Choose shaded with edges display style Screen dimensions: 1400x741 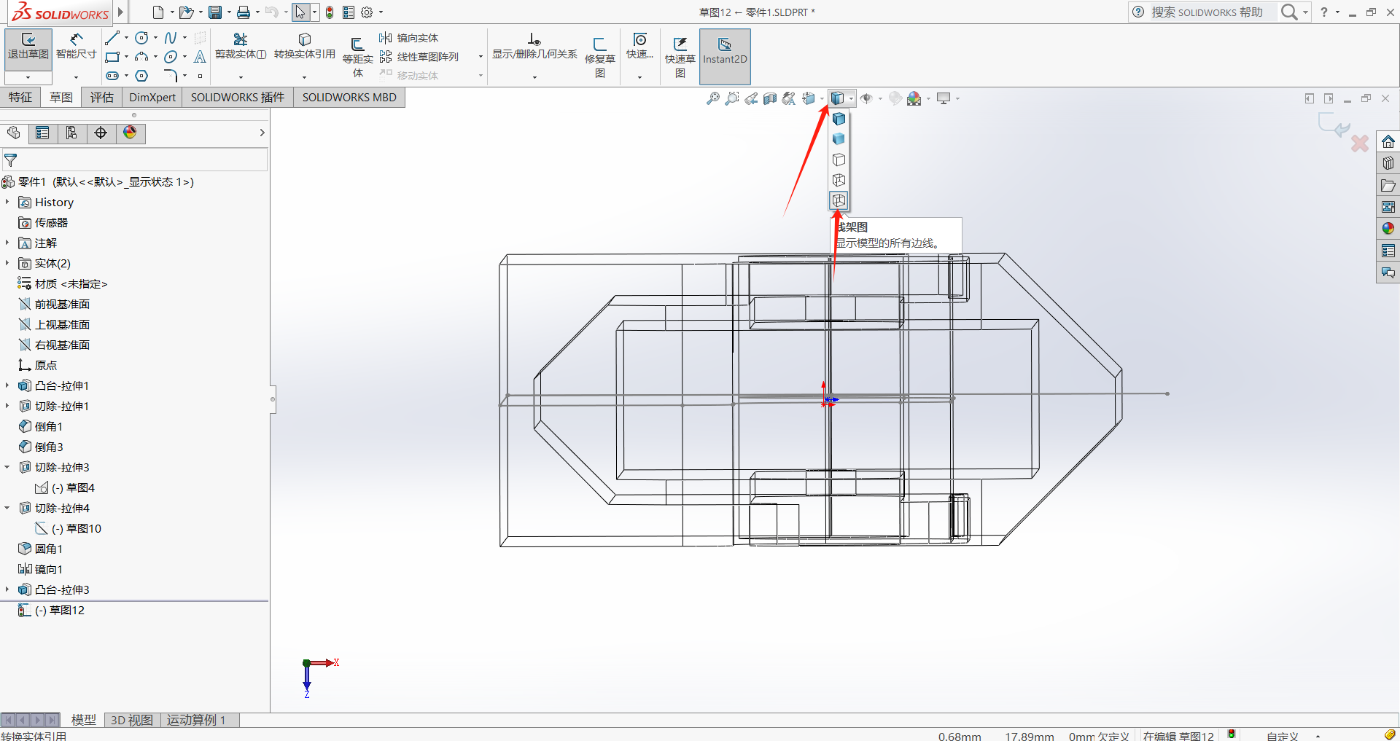(839, 119)
